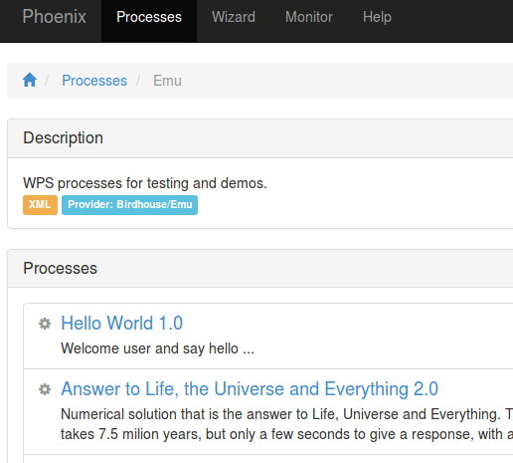Click the Description panel heading
Viewport: 513px width, 463px height.
coord(63,138)
